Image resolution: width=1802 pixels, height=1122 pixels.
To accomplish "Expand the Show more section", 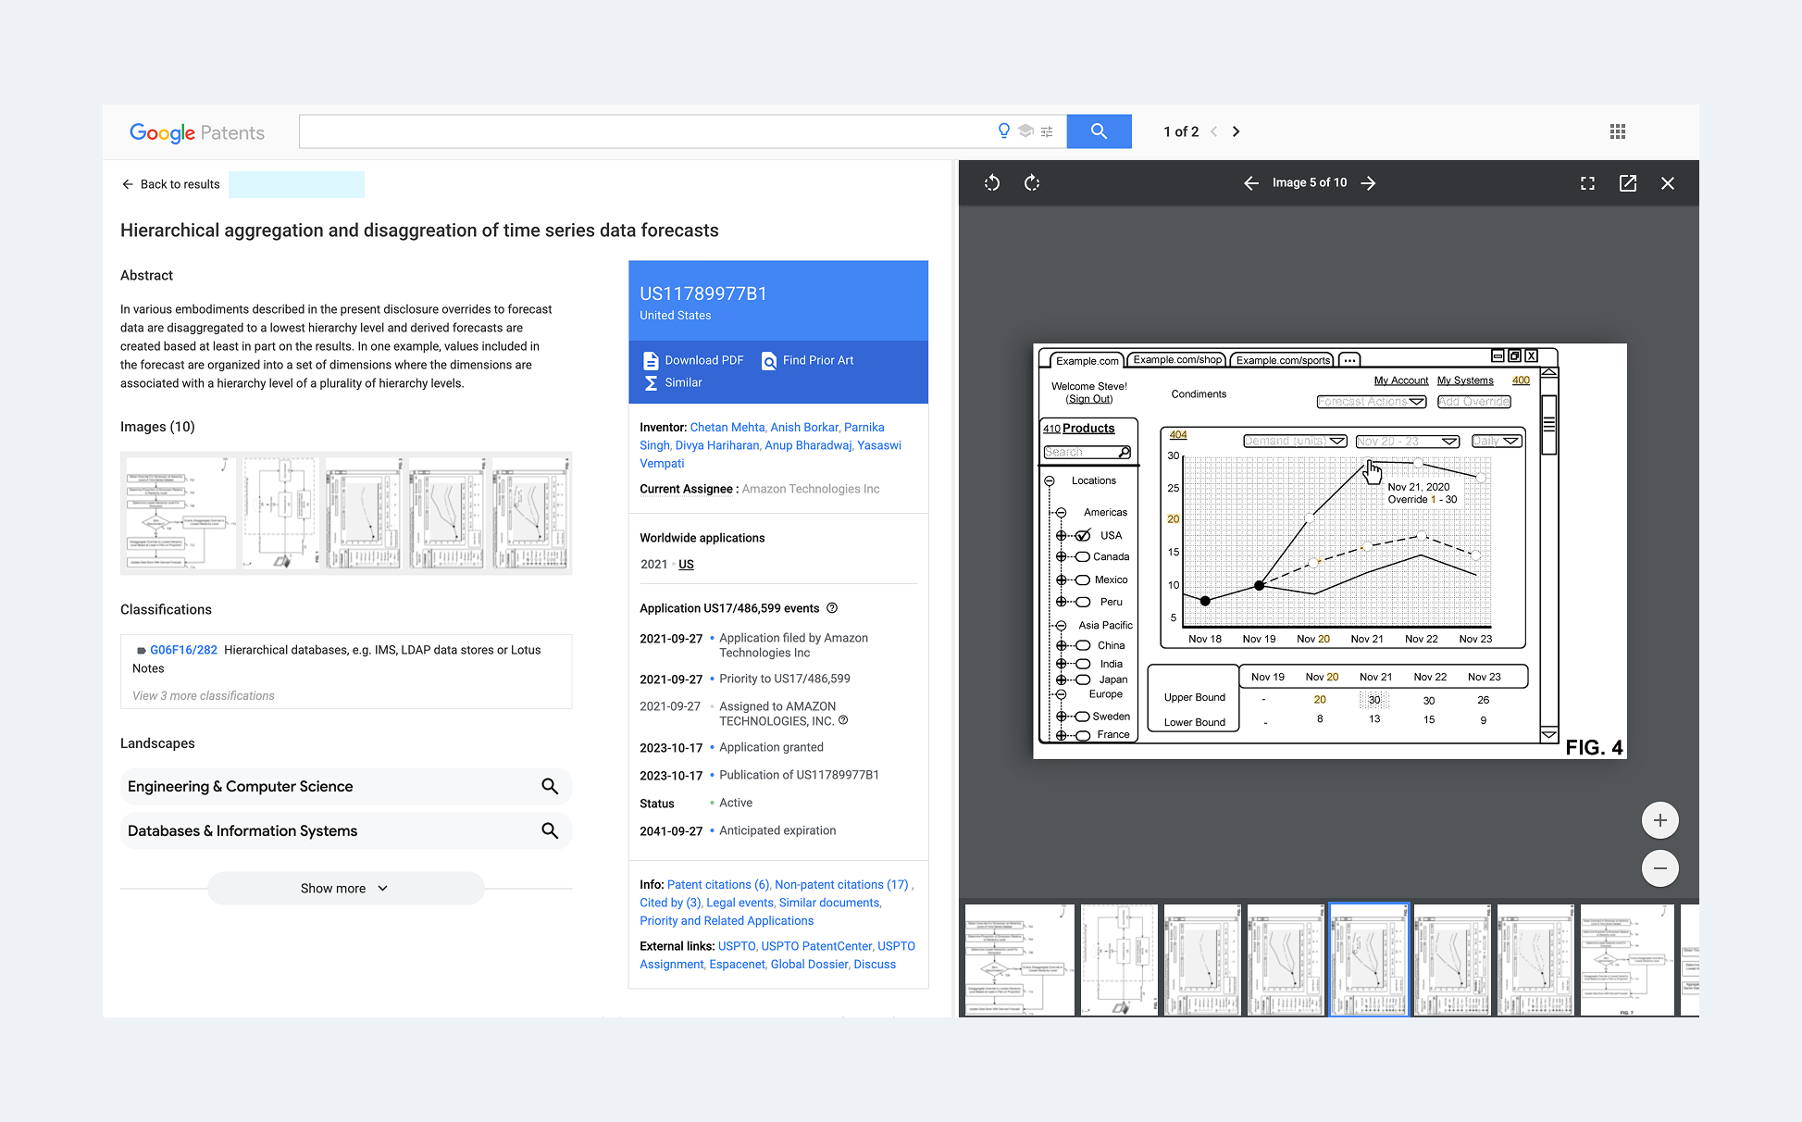I will coord(345,889).
